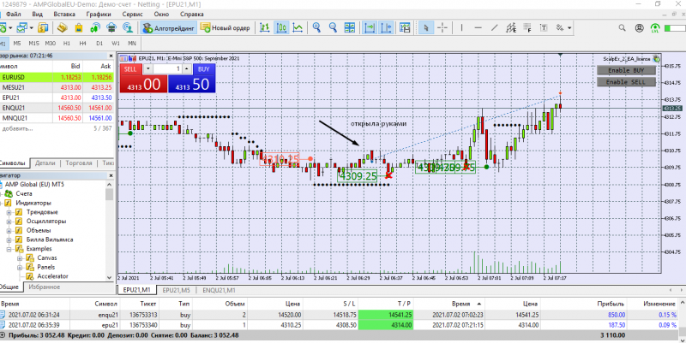Viewport: 686px width, 343px height.
Task: Open the Вставка menu
Action: (x=64, y=14)
